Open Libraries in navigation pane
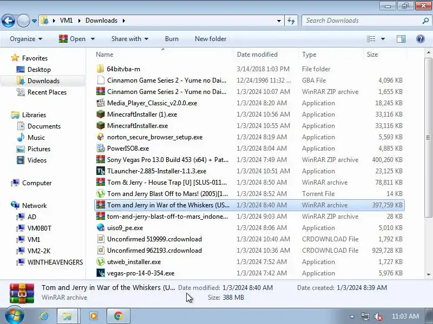 pos(34,114)
